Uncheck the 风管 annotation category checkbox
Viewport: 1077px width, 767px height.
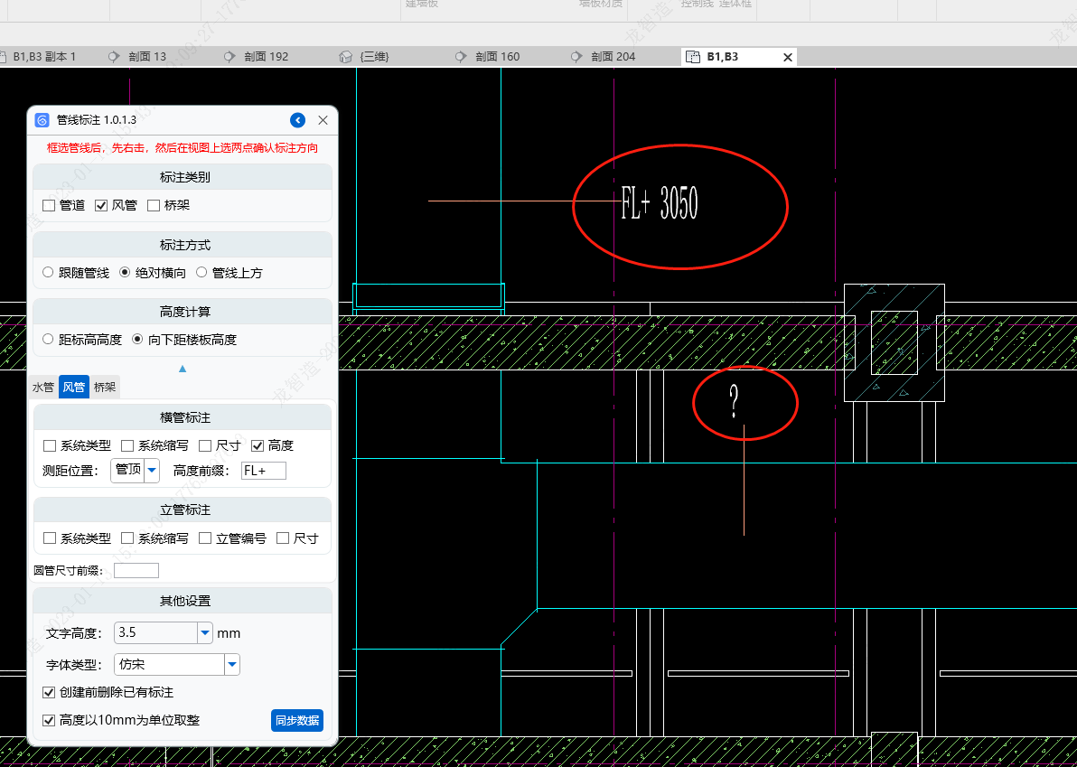[101, 205]
